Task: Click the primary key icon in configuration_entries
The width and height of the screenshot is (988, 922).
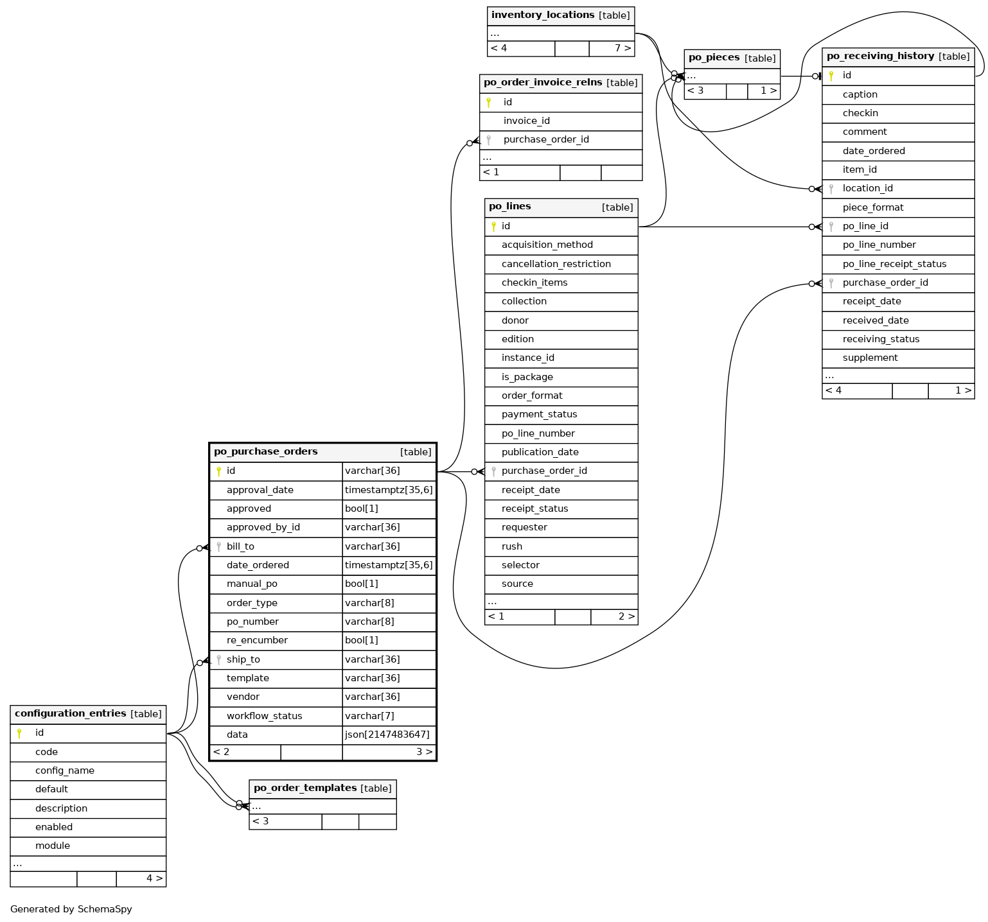Action: pos(19,733)
